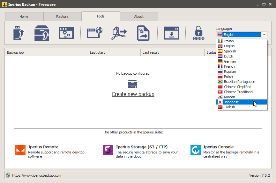276x183 pixels.
Task: Open the window with gears settings icon
Action: tap(66, 33)
